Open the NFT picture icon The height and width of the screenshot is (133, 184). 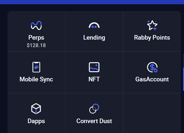tap(94, 67)
